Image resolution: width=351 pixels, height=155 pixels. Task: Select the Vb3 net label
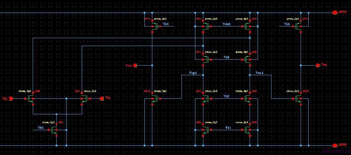pyautogui.click(x=226, y=57)
